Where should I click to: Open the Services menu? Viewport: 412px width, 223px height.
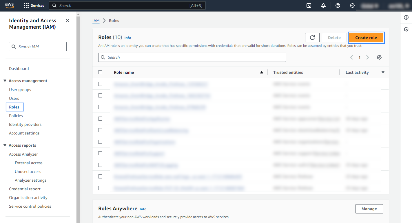click(34, 5)
